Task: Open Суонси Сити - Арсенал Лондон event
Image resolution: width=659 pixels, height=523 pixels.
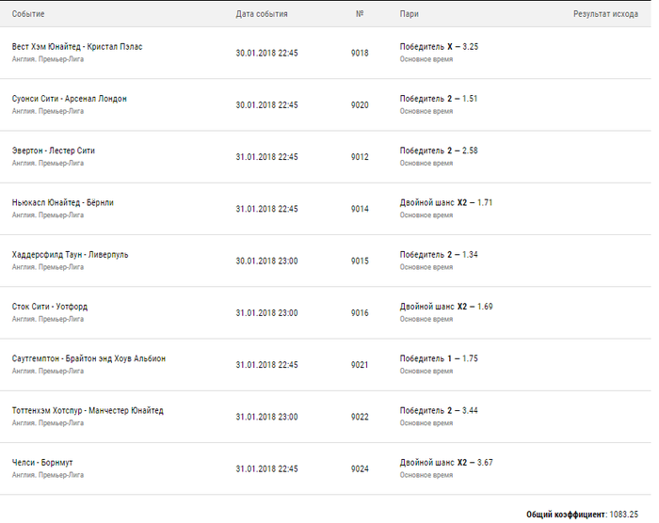Action: (69, 98)
